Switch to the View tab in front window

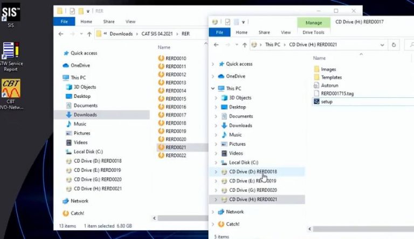[x=286, y=32]
